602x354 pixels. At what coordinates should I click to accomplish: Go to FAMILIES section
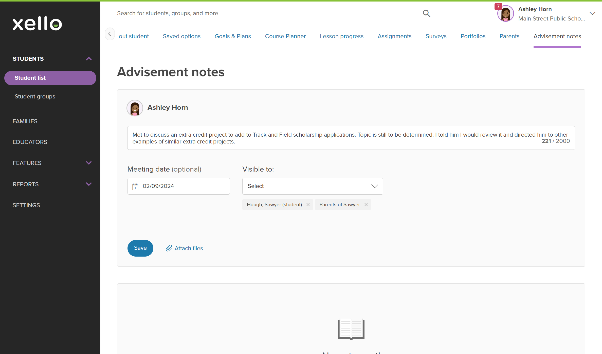pos(25,121)
